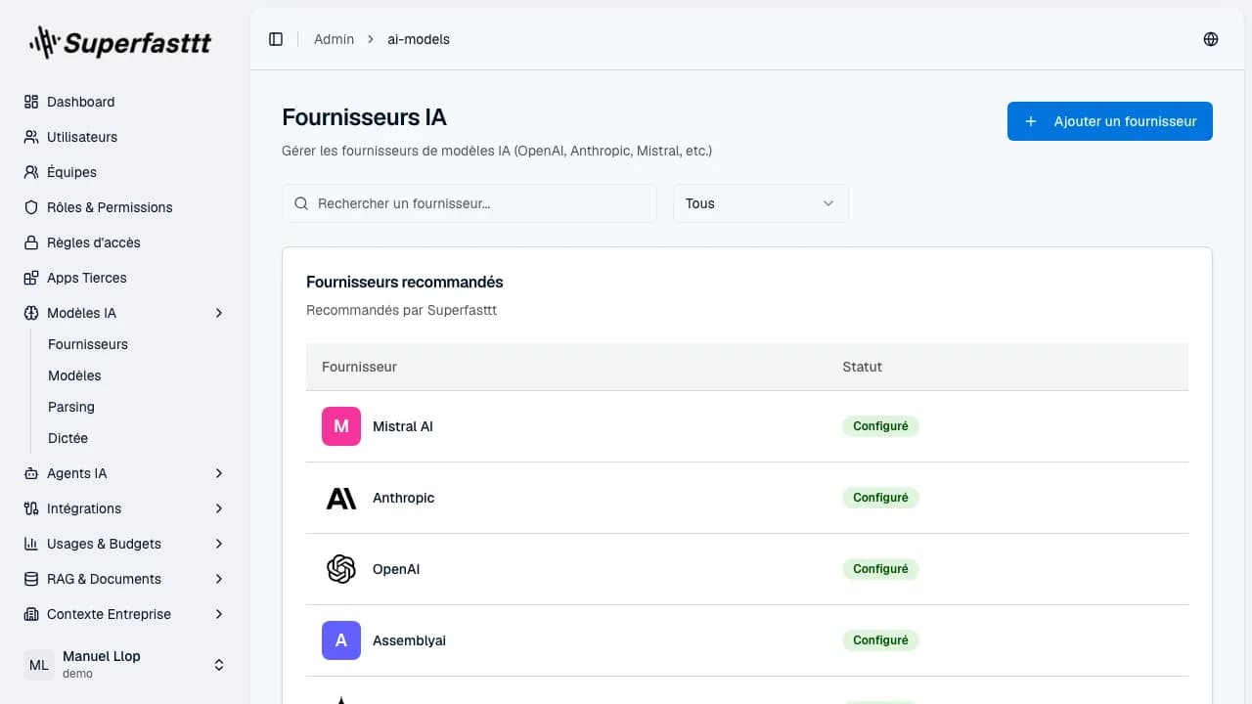Click the Usages & Budgets chart icon
This screenshot has width=1252, height=704.
point(31,544)
